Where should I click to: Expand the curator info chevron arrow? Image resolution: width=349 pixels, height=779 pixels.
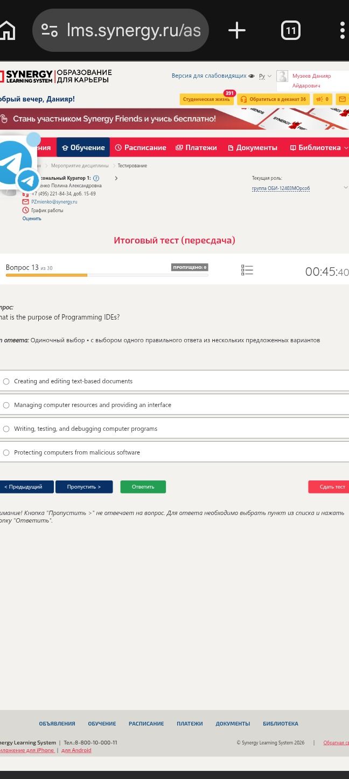coord(116,178)
